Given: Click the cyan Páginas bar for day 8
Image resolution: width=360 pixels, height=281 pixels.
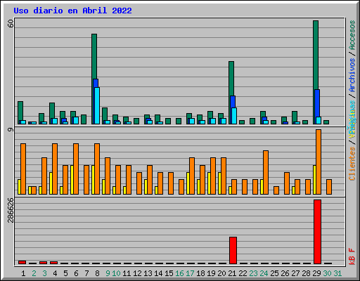Looking at the screenshot, I should coord(97,105).
